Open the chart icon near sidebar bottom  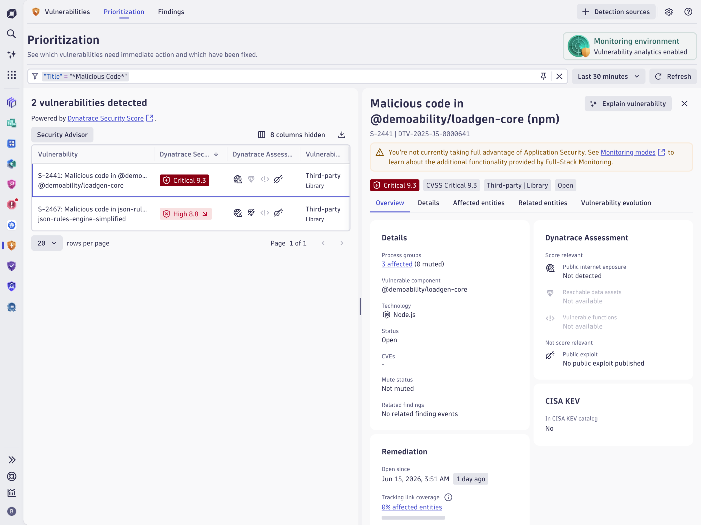pyautogui.click(x=12, y=493)
